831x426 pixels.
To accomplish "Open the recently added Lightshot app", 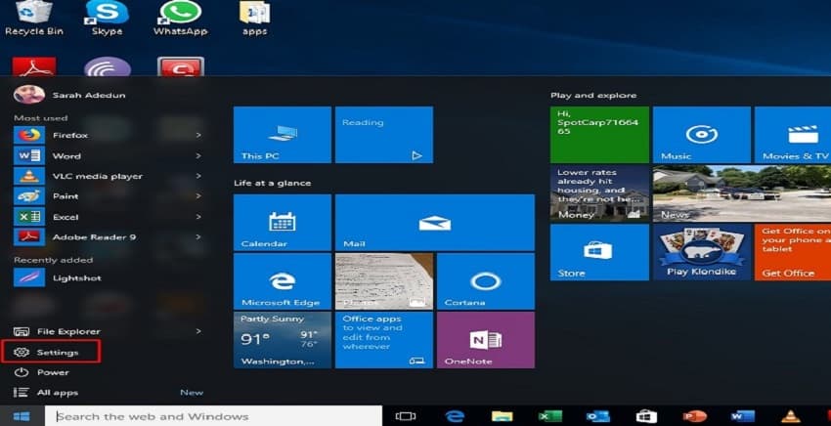I will pos(109,277).
